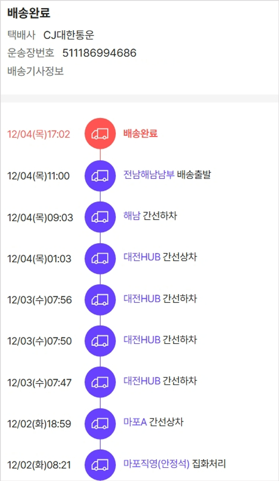Click truck icon beside 전남해남남부 배송출발
Image resolution: width=279 pixels, height=481 pixels.
[100, 176]
